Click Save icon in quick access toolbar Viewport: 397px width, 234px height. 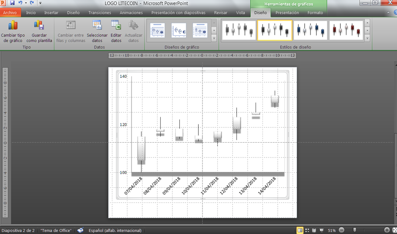(x=12, y=3)
